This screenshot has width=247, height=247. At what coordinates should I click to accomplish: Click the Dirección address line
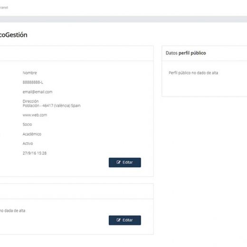pyautogui.click(x=31, y=101)
